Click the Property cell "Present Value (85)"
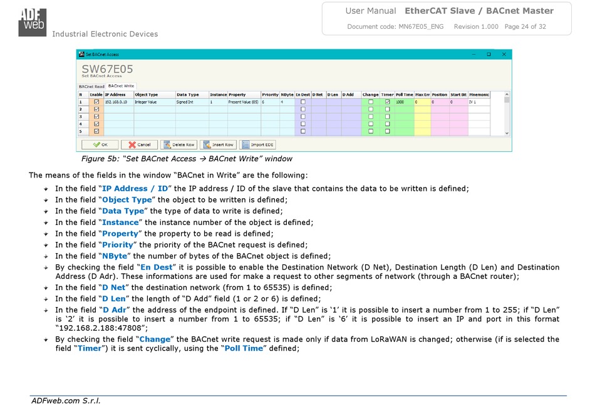Image resolution: width=595 pixels, height=412 pixels. click(x=244, y=102)
